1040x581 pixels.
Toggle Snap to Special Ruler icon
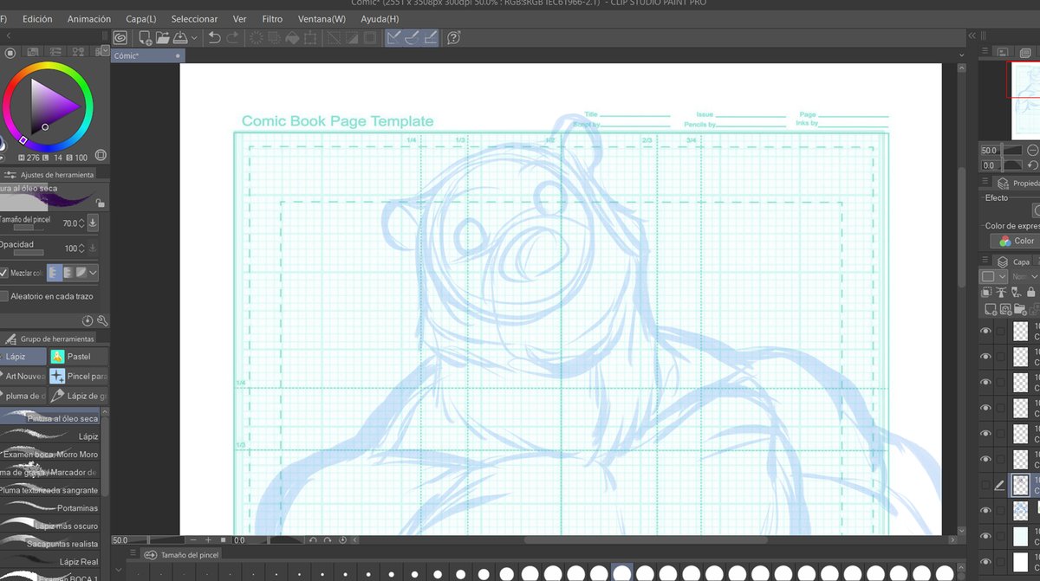tap(412, 37)
